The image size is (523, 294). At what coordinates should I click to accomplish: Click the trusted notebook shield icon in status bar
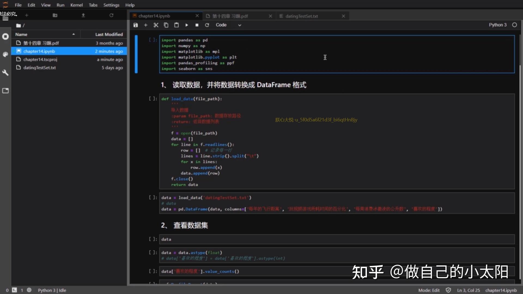point(448,290)
